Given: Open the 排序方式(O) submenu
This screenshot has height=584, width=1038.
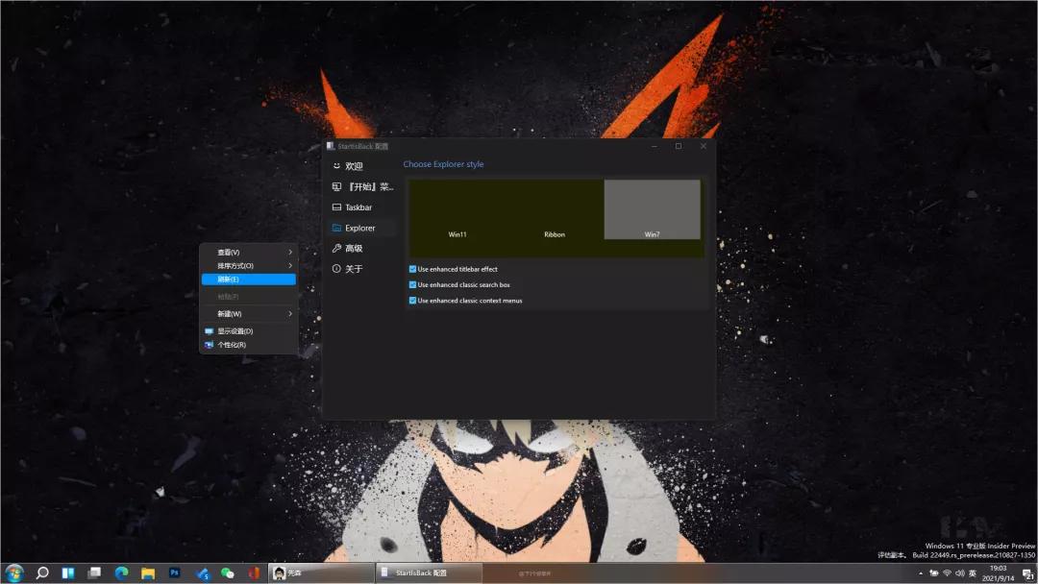Looking at the screenshot, I should [x=234, y=265].
